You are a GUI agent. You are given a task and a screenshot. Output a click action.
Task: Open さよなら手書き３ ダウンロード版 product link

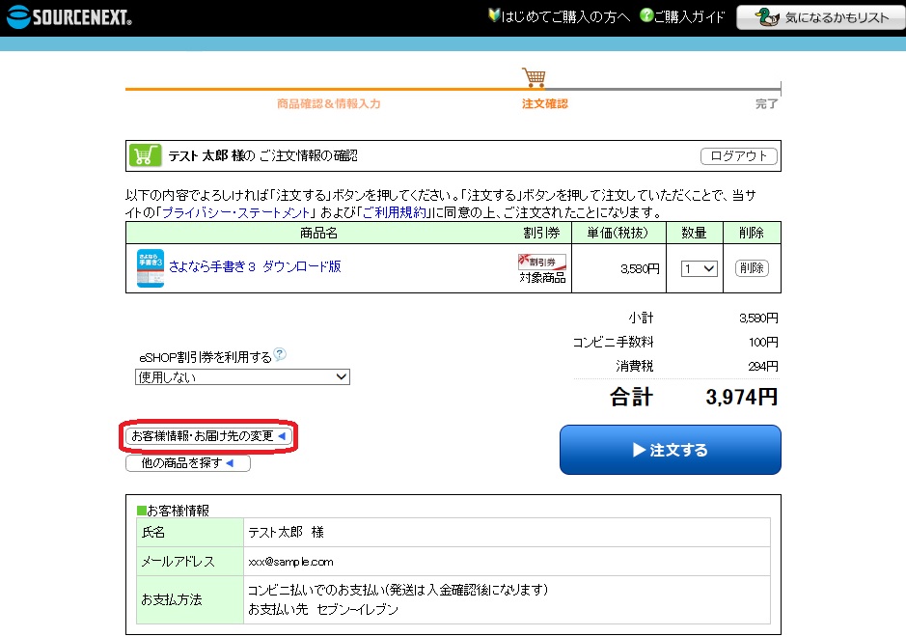pyautogui.click(x=255, y=266)
